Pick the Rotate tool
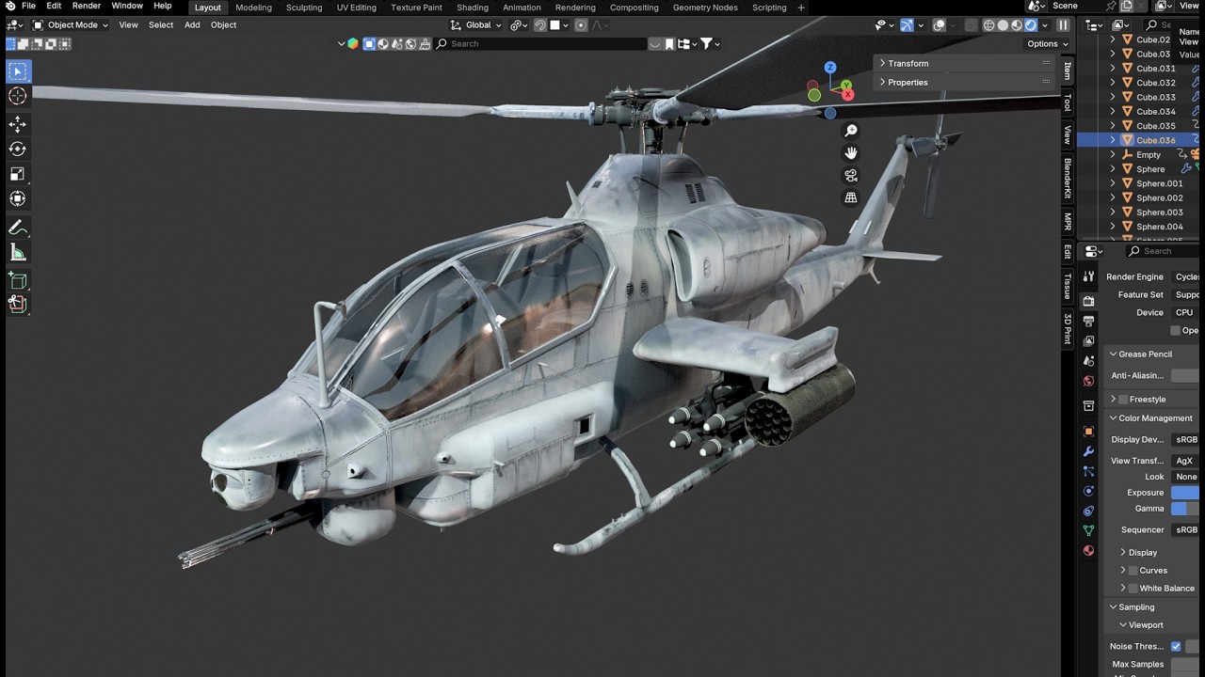1205x677 pixels. (17, 149)
